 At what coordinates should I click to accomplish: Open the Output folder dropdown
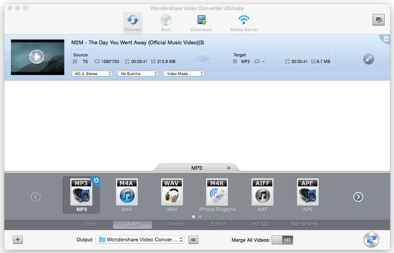(140, 240)
